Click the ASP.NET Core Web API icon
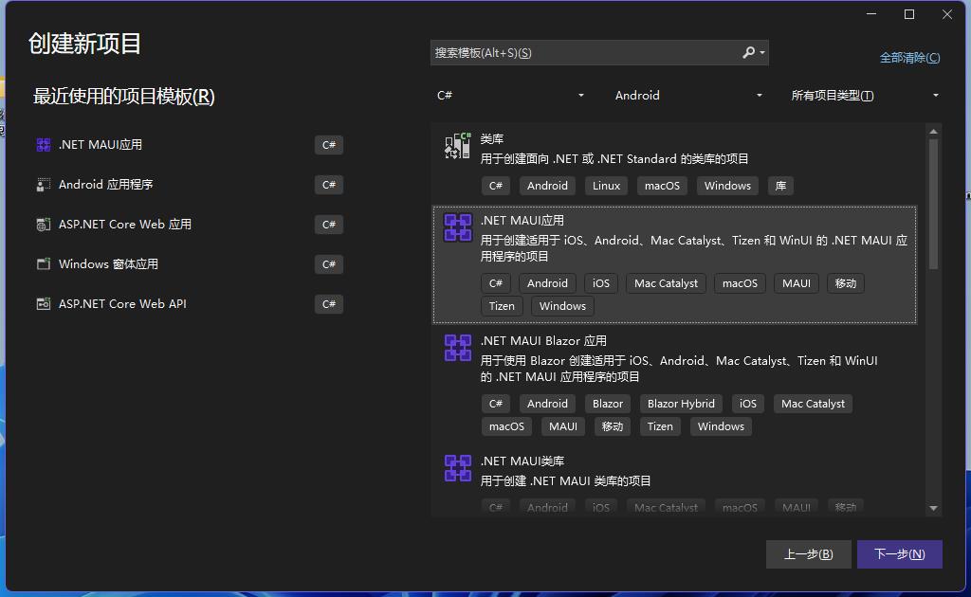This screenshot has height=597, width=971. [44, 304]
